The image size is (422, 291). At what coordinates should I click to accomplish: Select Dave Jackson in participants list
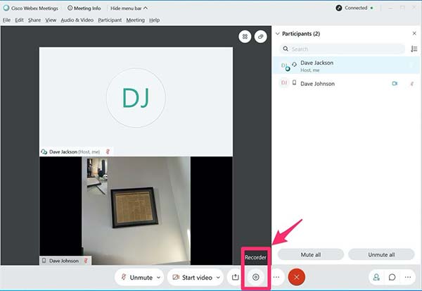346,66
